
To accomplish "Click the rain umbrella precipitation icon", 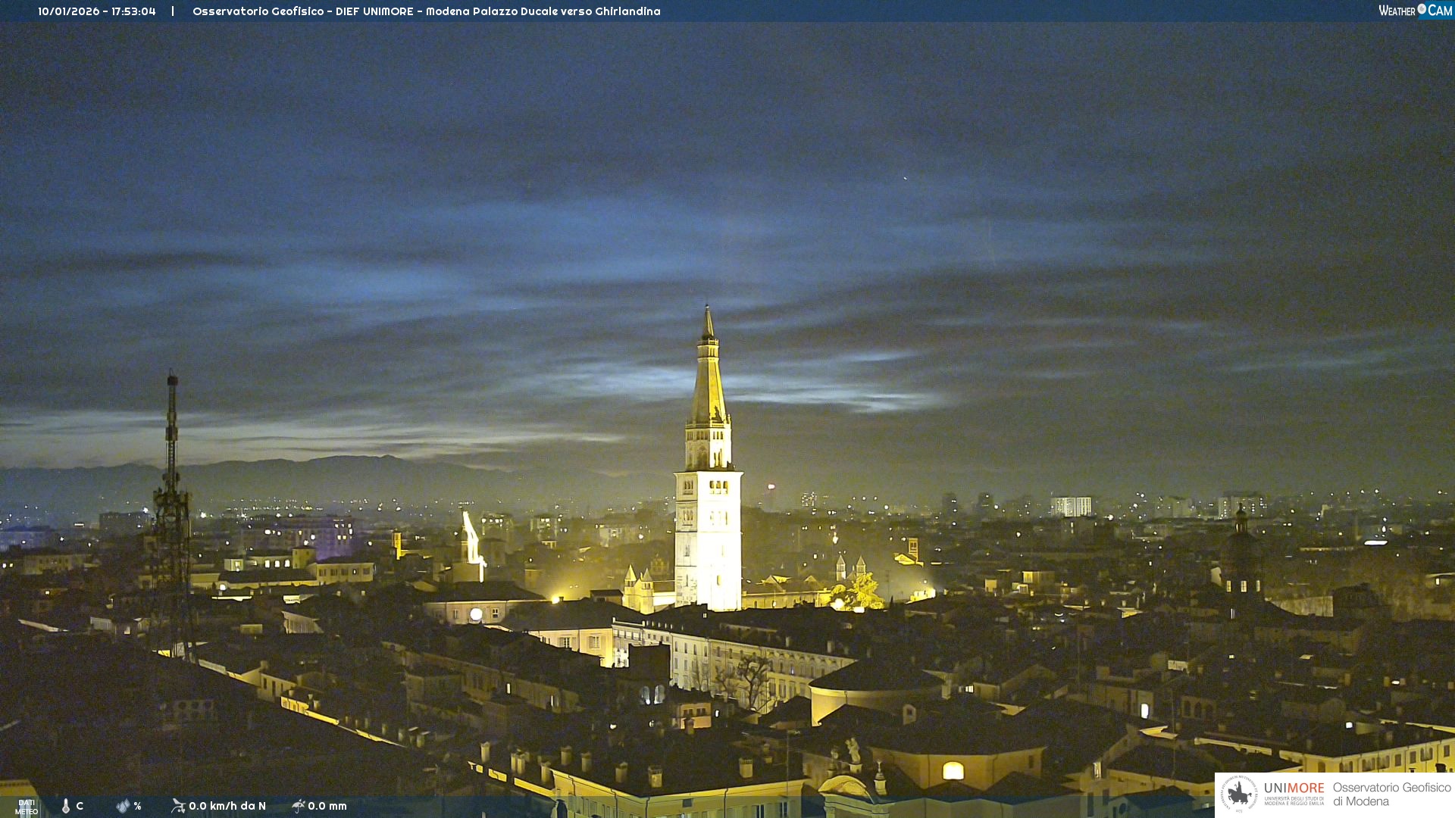I will pyautogui.click(x=299, y=806).
